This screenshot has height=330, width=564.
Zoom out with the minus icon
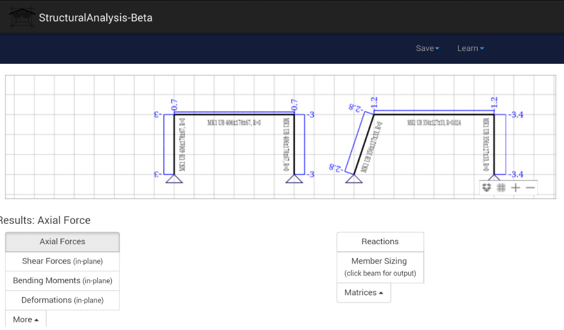coord(530,188)
